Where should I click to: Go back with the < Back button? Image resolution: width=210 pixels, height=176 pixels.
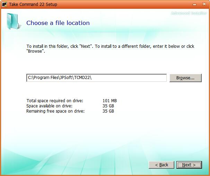tap(161, 165)
